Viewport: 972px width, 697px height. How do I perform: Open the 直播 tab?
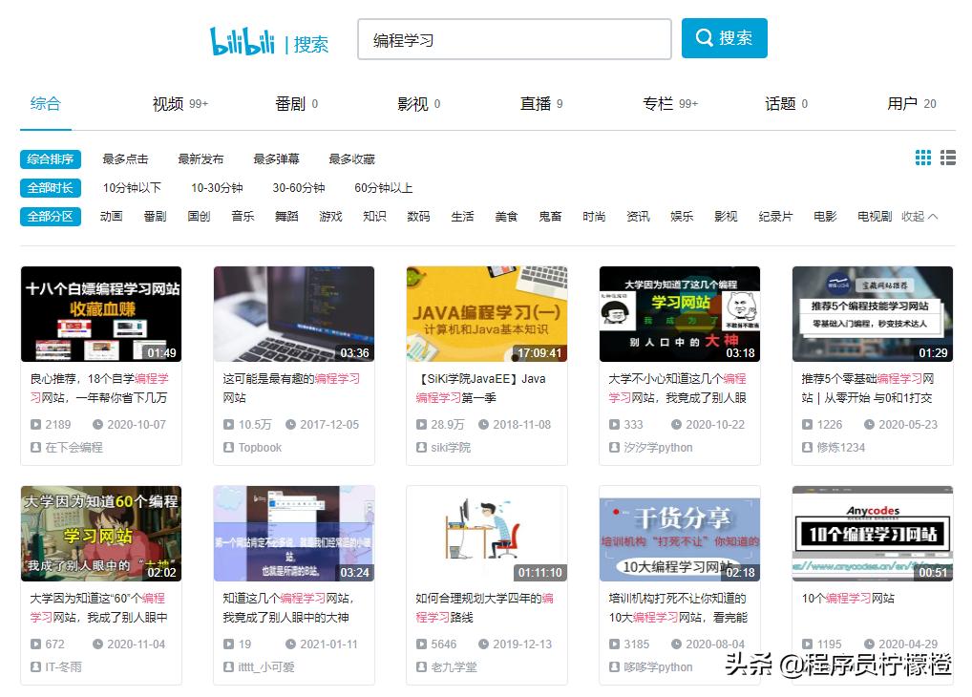(x=535, y=103)
